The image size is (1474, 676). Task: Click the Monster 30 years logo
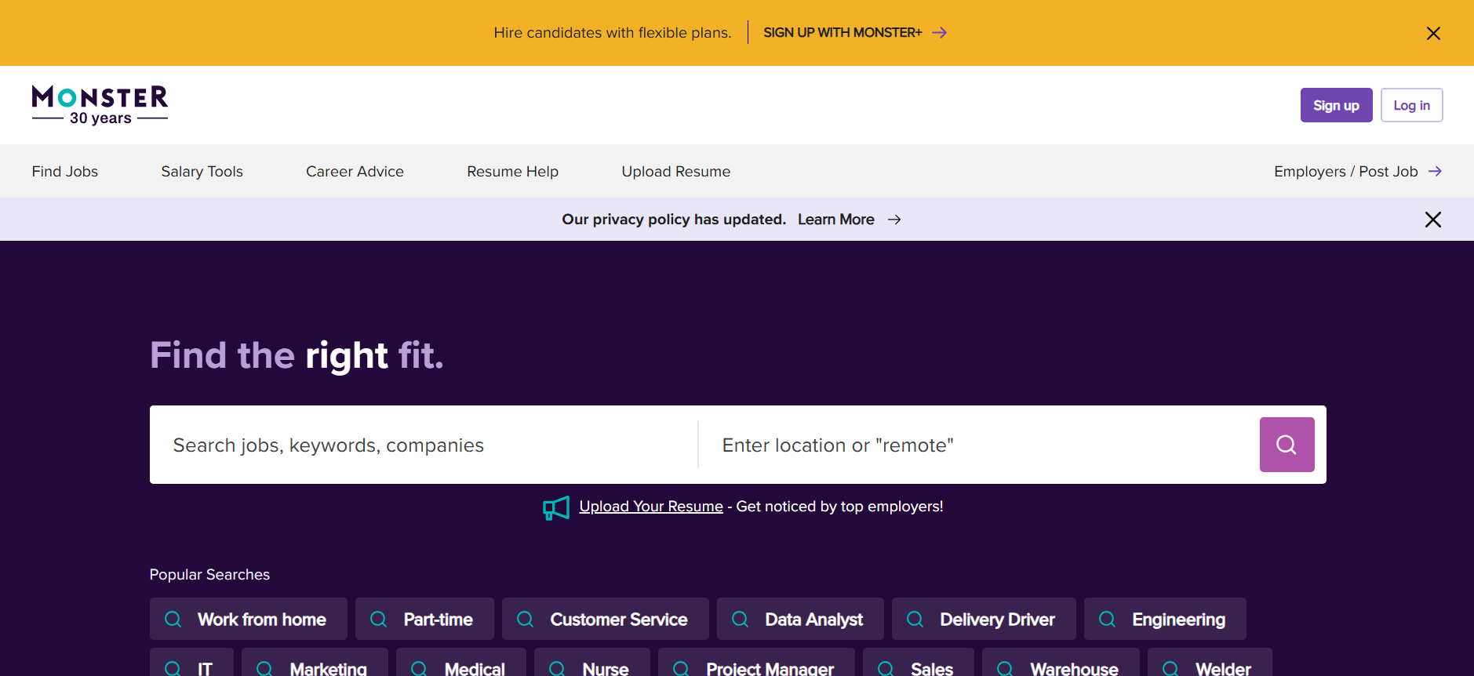pos(100,105)
